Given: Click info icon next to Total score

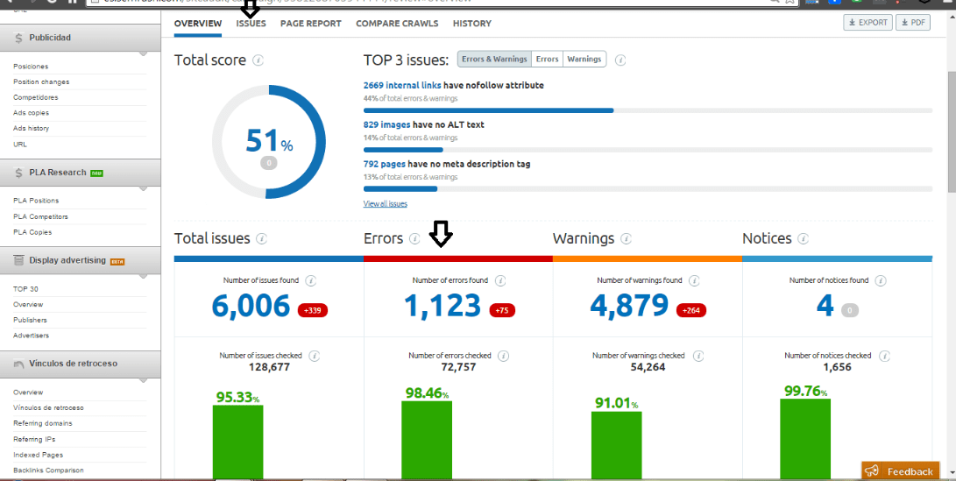Looking at the screenshot, I should click(x=258, y=60).
